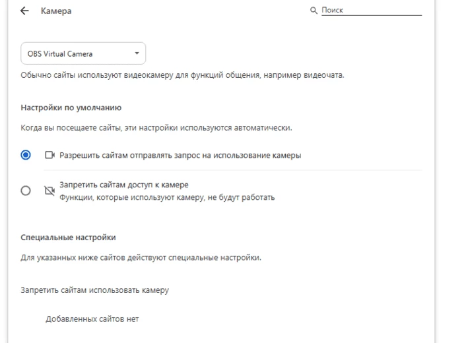Click the 'Для указанных ниже сайтов' description

pos(141,257)
